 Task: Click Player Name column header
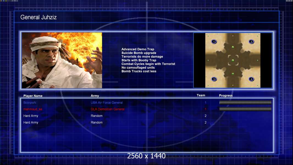[33, 96]
